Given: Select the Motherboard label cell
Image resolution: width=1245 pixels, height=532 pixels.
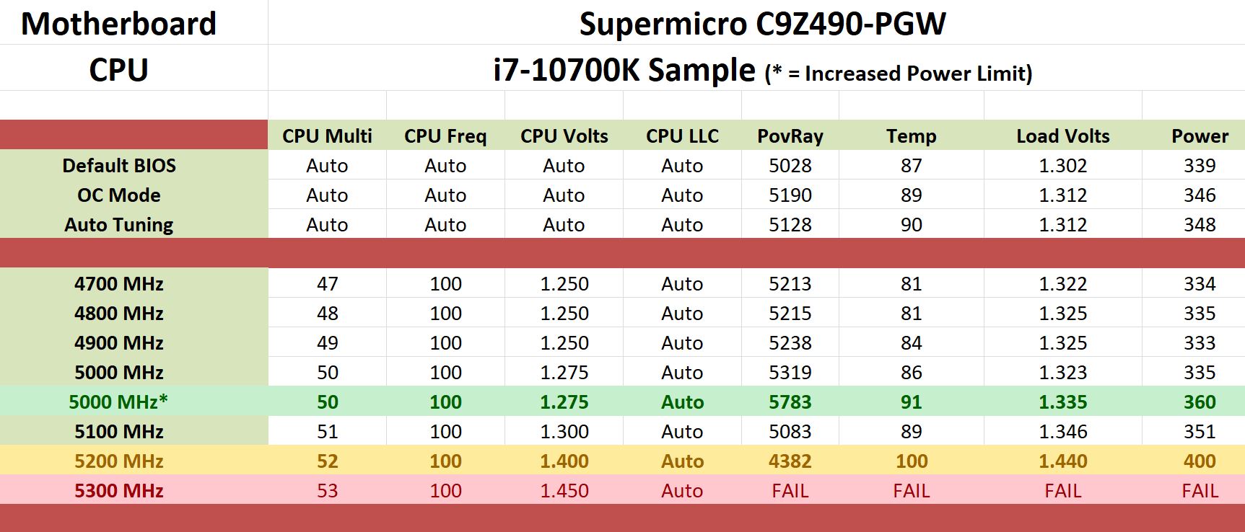Looking at the screenshot, I should tap(118, 22).
